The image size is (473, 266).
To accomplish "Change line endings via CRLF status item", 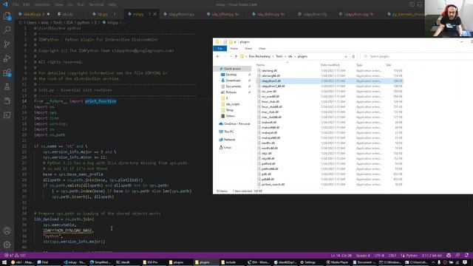I will pyautogui.click(x=392, y=255).
